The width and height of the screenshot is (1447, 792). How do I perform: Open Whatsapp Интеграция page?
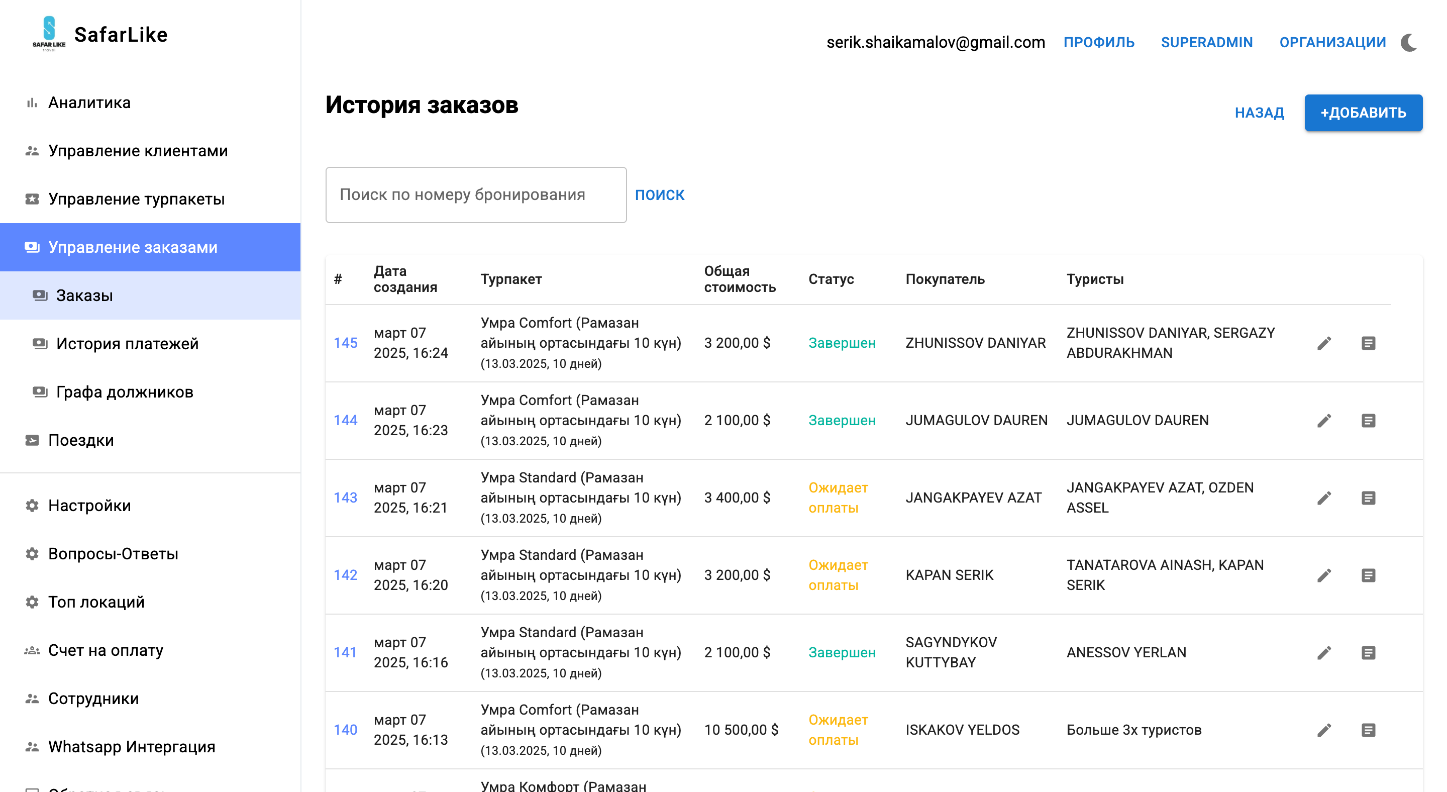(150, 747)
